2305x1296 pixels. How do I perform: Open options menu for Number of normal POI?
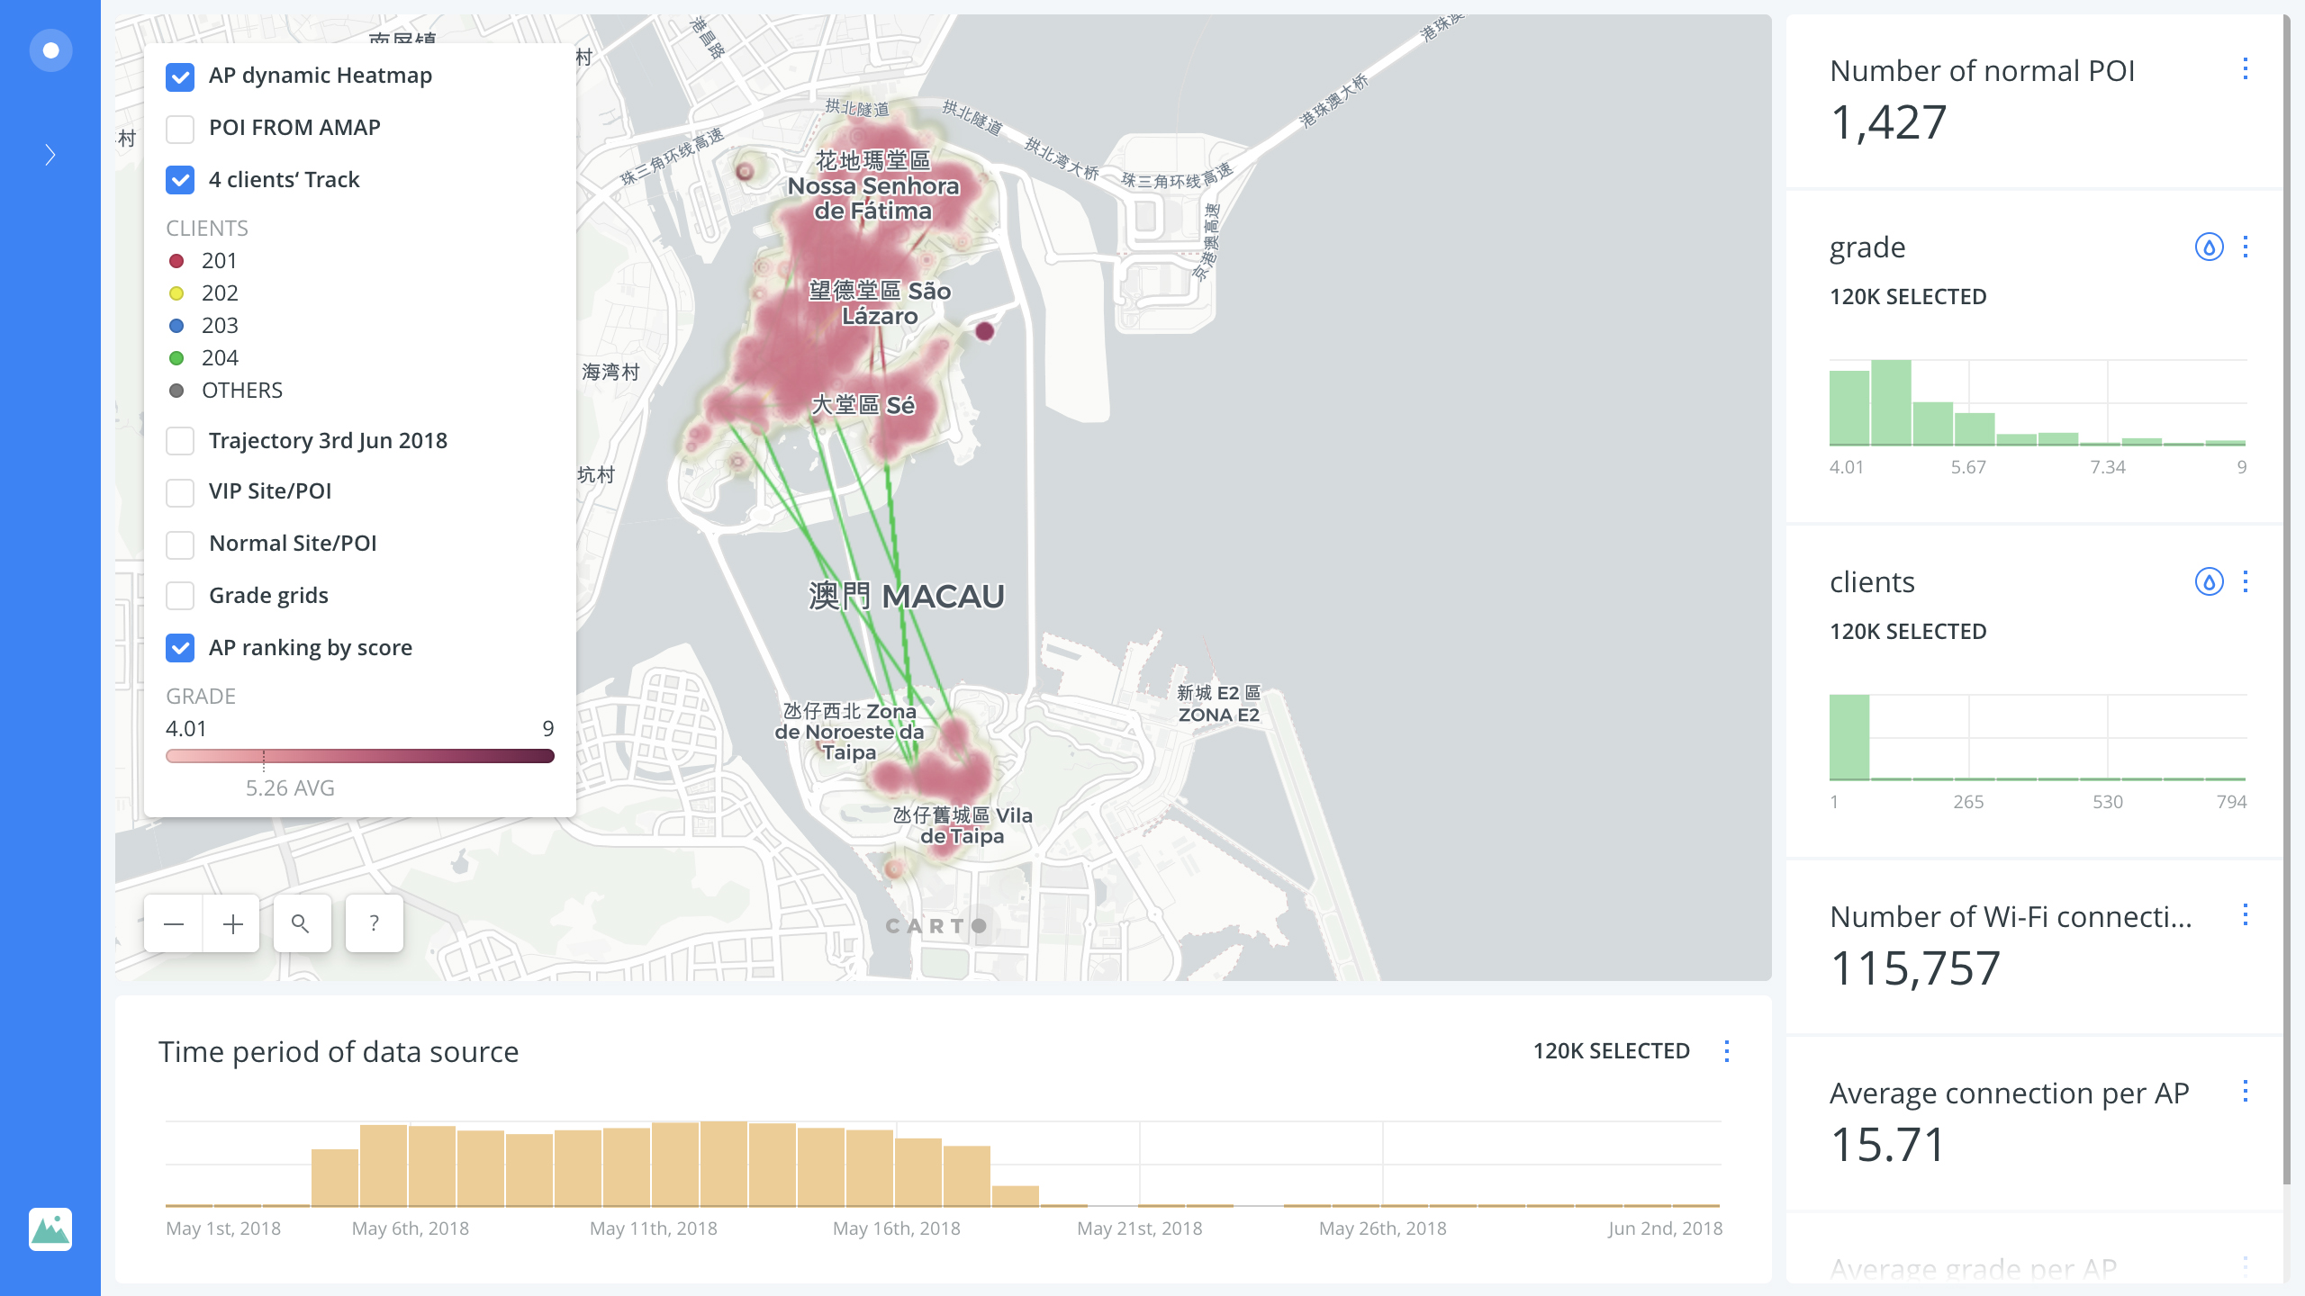(x=2245, y=69)
